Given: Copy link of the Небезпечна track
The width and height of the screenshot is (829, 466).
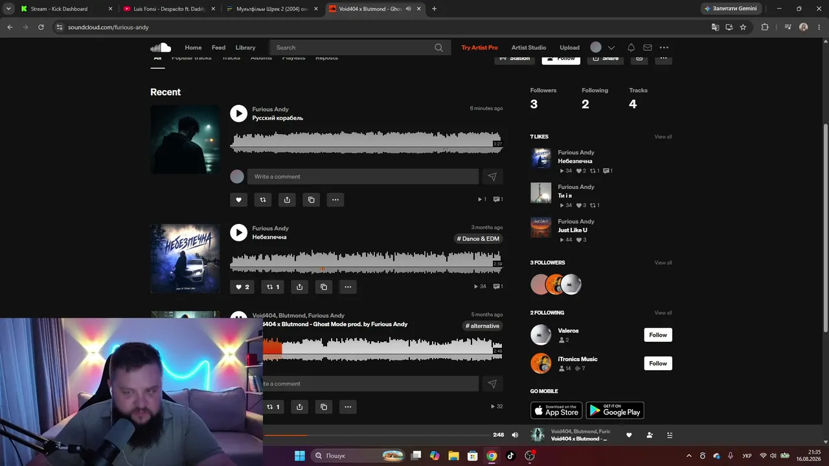Looking at the screenshot, I should pos(324,287).
